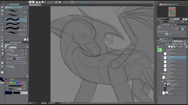Select the Eraser tool group tab
188x105 pixels.
(x=14, y=7)
